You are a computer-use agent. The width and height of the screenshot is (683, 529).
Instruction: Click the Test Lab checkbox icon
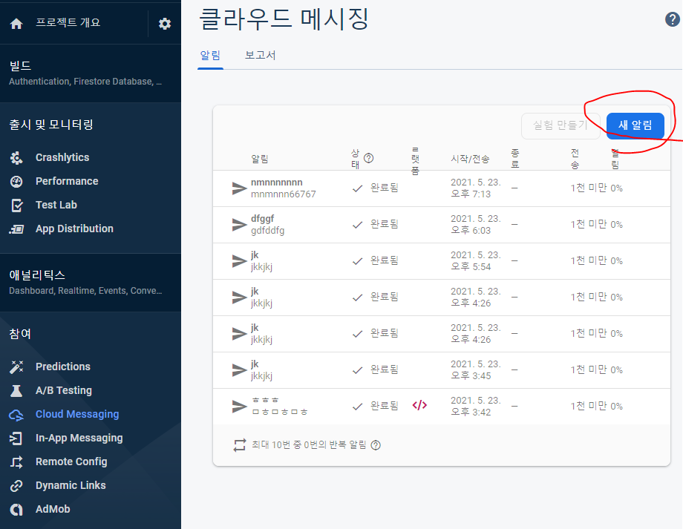click(16, 205)
